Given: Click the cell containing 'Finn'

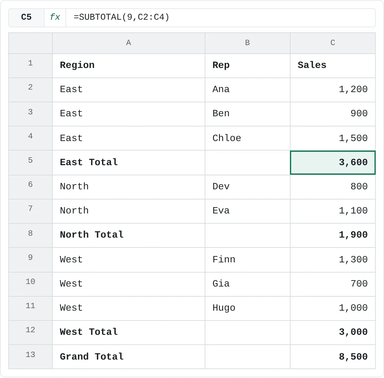Looking at the screenshot, I should 248,260.
